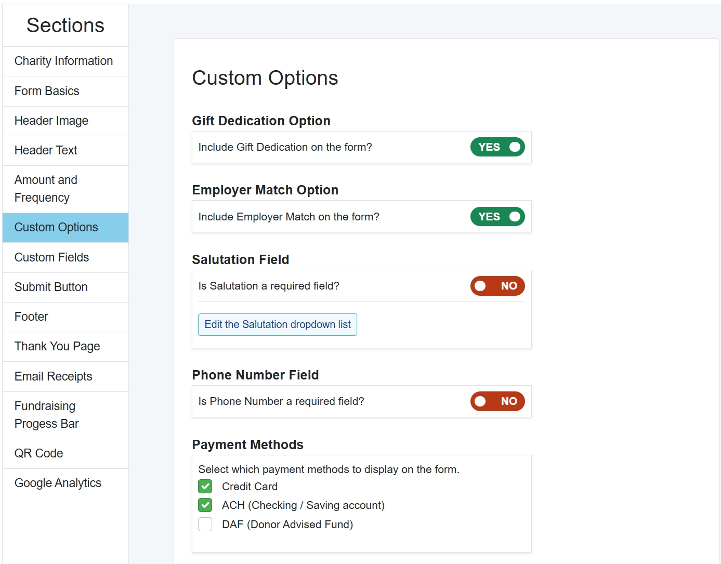Check the DAF (Donor Advised Fund) checkbox
721x564 pixels.
tap(205, 524)
